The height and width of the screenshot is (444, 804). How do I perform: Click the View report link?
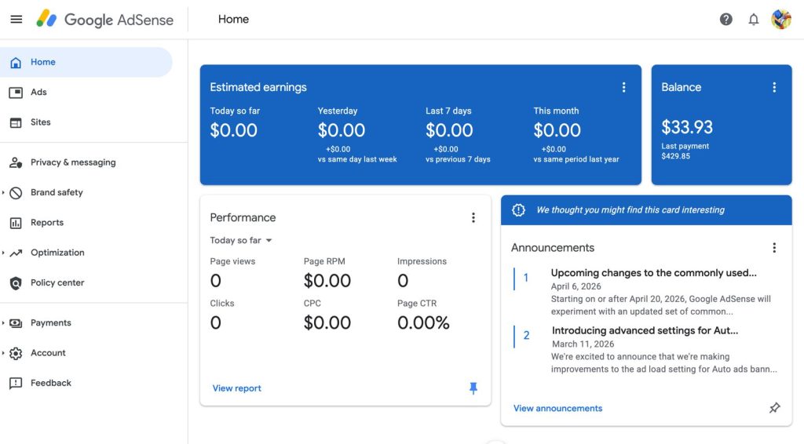(x=236, y=388)
